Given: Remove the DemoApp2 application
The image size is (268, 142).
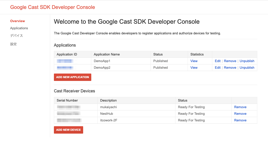Looking at the screenshot, I should coord(230,68).
